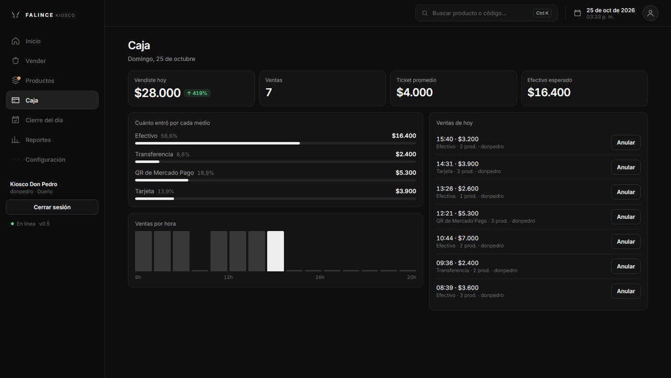Click the Tarjeta progress bar
671x378 pixels.
[x=276, y=199]
